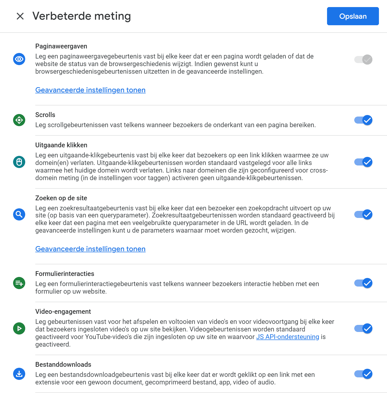This screenshot has width=387, height=393.
Task: Click the disabled Paginaweergaven toggle
Action: pos(363,59)
